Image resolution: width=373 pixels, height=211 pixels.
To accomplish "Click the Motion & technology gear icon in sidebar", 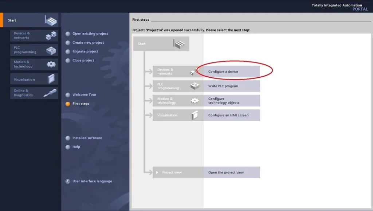I will click(x=51, y=64).
